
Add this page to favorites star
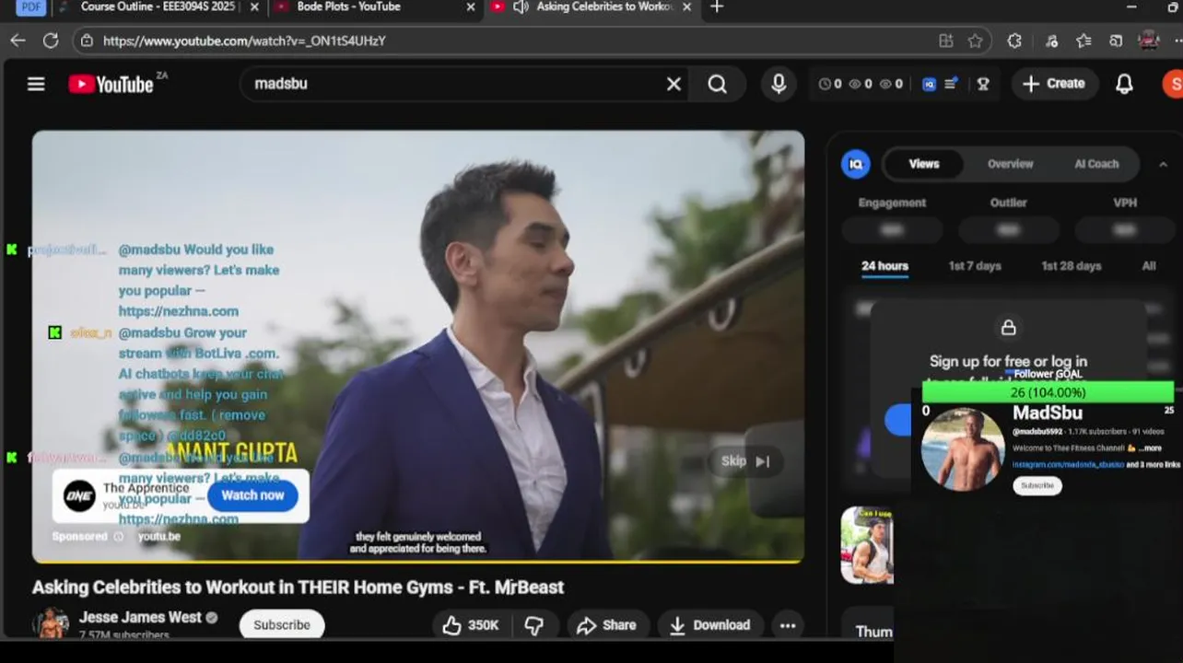(x=975, y=41)
